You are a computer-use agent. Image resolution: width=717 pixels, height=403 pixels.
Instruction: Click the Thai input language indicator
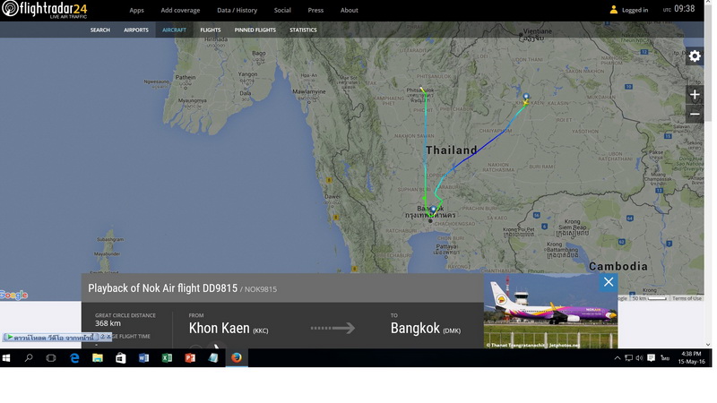[x=665, y=358]
